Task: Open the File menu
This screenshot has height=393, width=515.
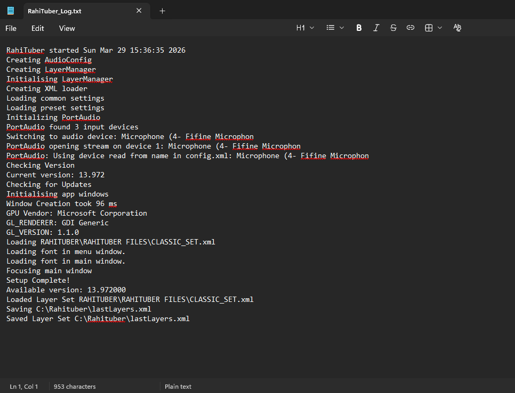Action: point(11,28)
